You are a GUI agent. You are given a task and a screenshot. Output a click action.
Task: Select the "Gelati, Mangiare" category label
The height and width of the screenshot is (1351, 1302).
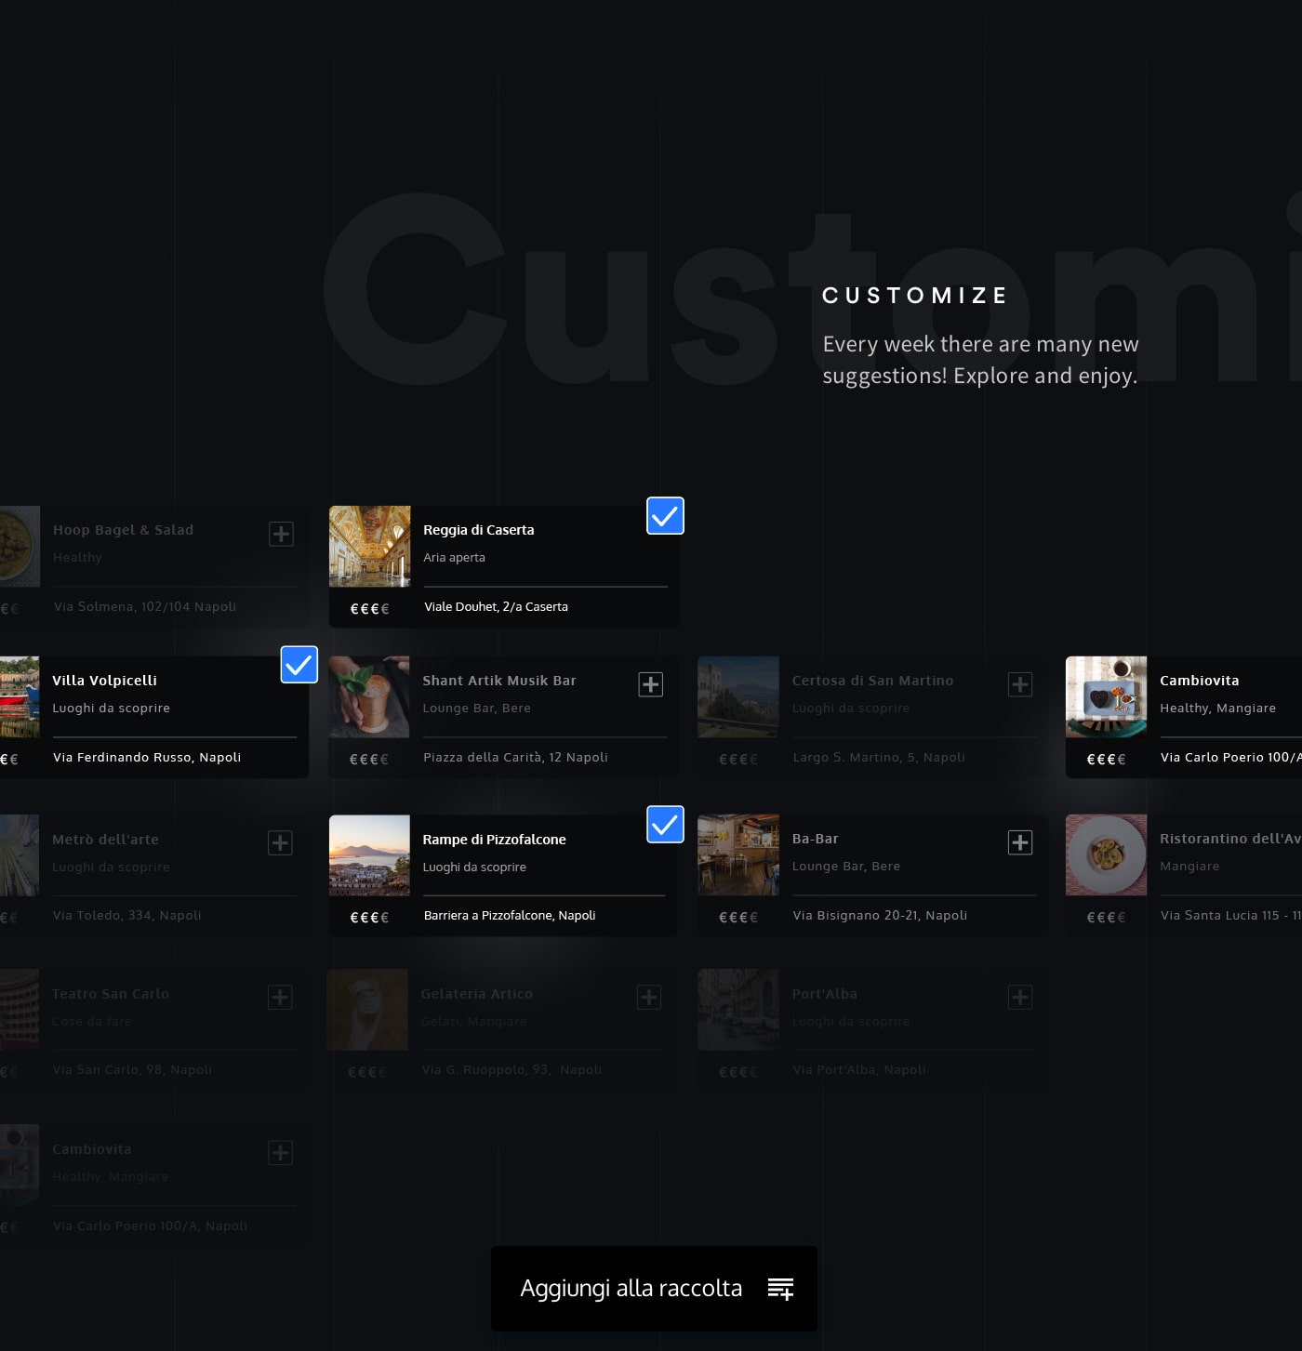tap(474, 1022)
